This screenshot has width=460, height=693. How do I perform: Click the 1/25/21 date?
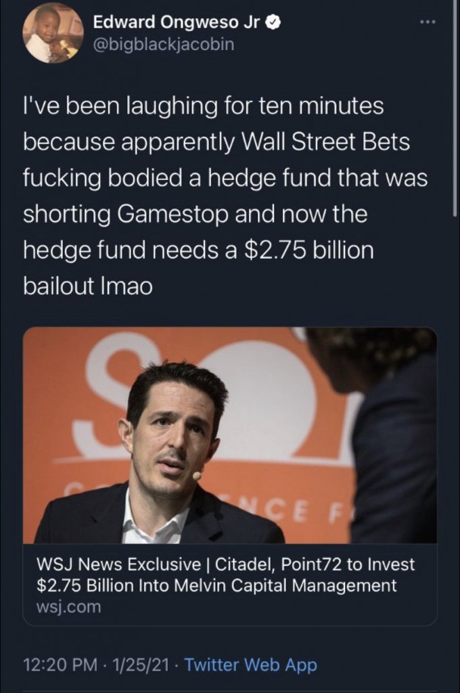[141, 665]
